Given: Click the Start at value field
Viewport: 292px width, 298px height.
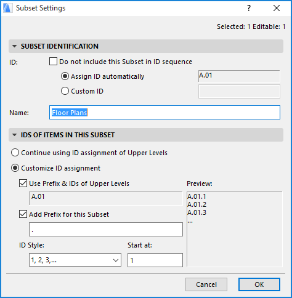Looking at the screenshot, I should tap(155, 260).
